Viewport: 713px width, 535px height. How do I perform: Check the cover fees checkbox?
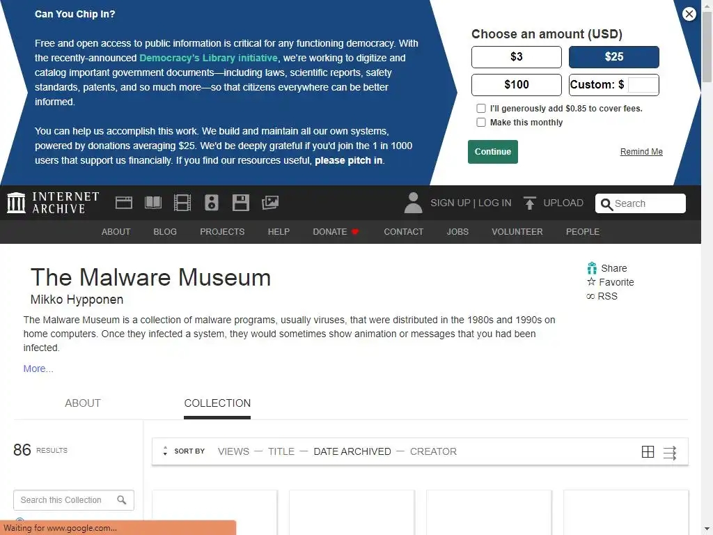pyautogui.click(x=480, y=108)
